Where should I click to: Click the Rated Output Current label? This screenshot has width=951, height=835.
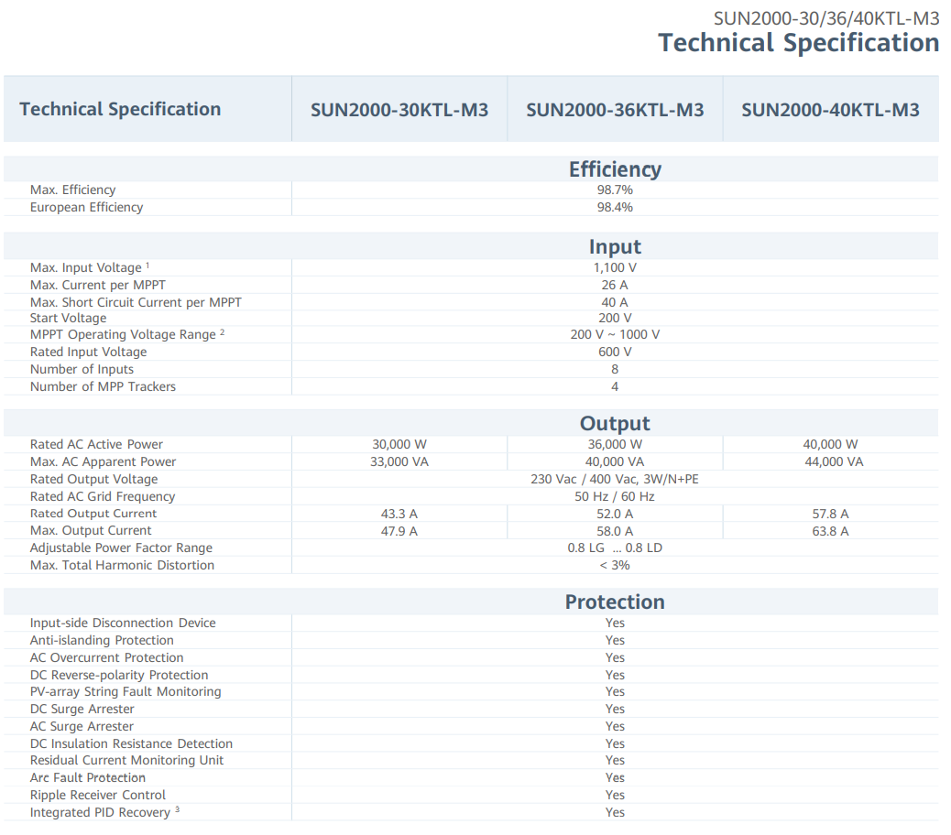click(x=93, y=514)
